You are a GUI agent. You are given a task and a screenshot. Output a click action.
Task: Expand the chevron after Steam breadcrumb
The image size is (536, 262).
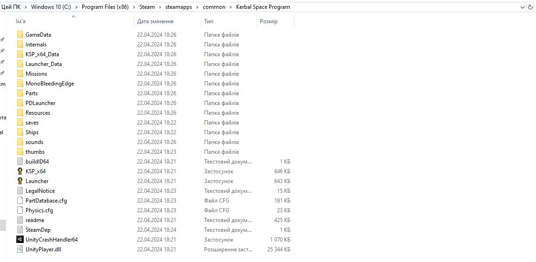pos(160,7)
